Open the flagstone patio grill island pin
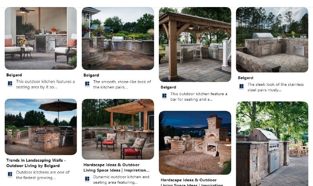 pyautogui.click(x=272, y=40)
